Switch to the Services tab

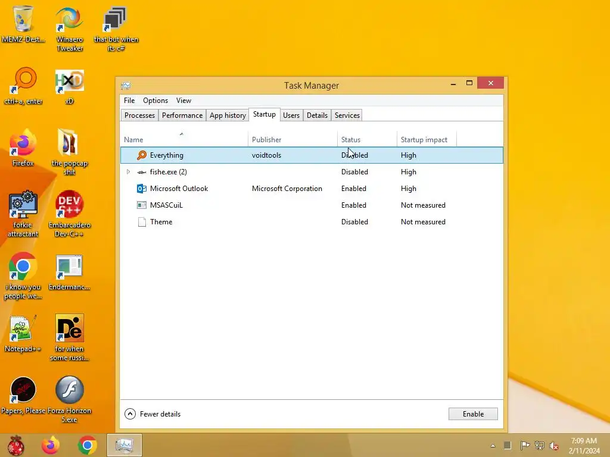(347, 115)
